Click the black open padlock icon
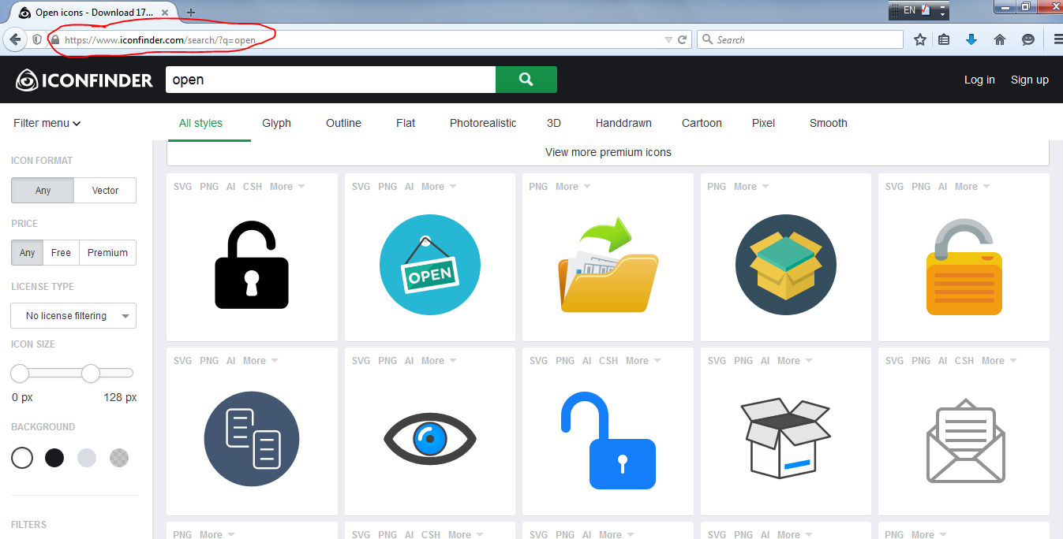 pos(252,265)
